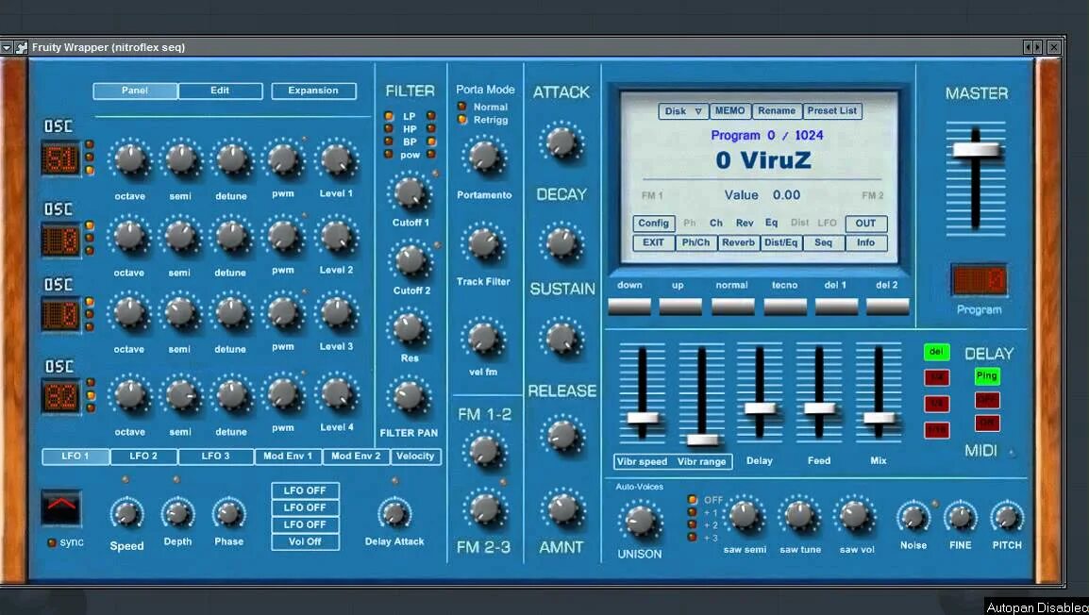This screenshot has height=615, width=1089.
Task: Click the Master volume fader
Action: point(976,149)
